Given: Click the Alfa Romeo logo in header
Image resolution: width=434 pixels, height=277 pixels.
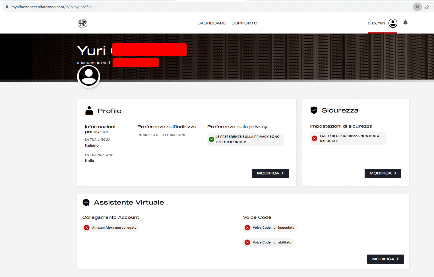Looking at the screenshot, I should tap(82, 23).
